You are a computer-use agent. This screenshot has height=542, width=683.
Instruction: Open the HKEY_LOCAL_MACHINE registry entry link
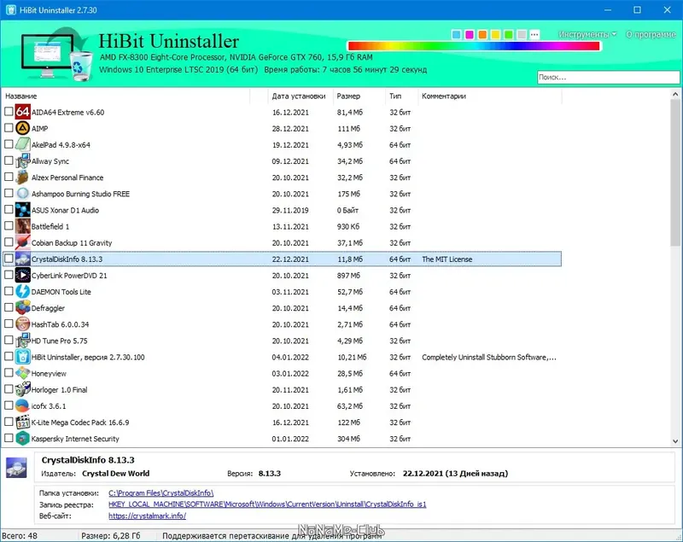coord(267,504)
